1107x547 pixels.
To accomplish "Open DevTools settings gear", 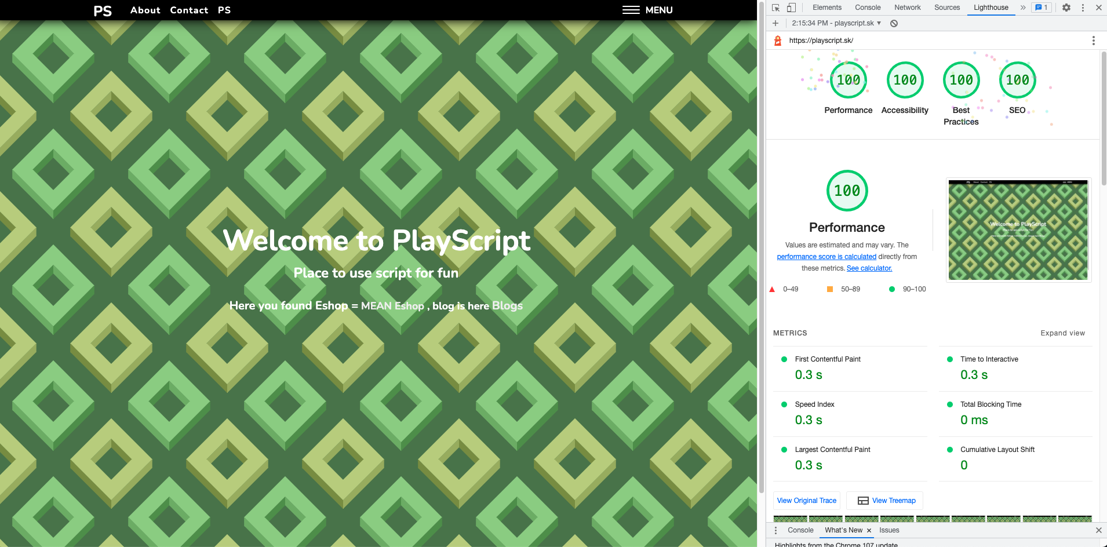I will pos(1066,8).
